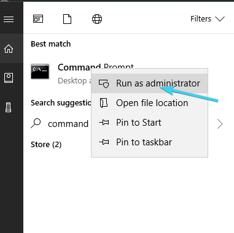This screenshot has height=233, width=234.
Task: Click the pin icon beside Pin to Start
Action: [104, 123]
